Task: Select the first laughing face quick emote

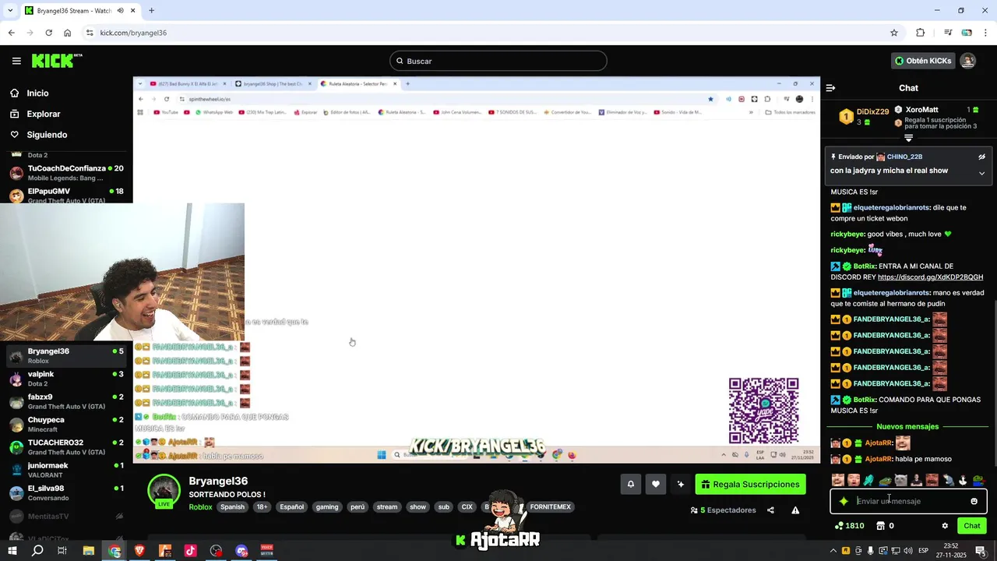Action: [x=837, y=480]
